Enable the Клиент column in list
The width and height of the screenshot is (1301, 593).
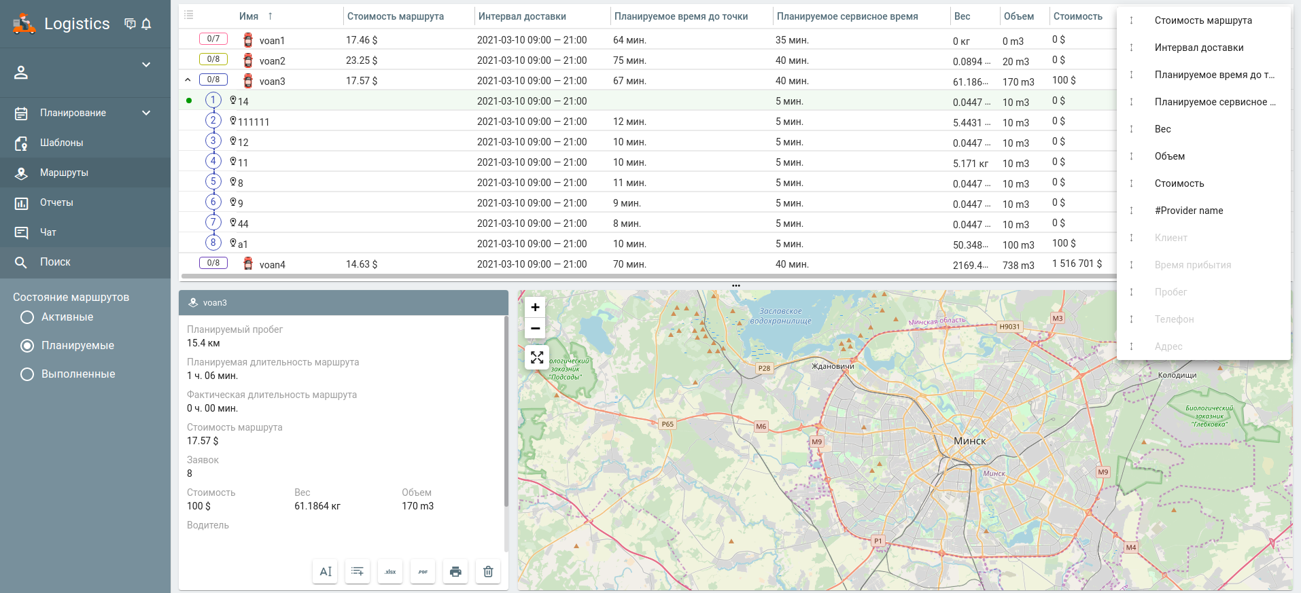click(x=1170, y=238)
